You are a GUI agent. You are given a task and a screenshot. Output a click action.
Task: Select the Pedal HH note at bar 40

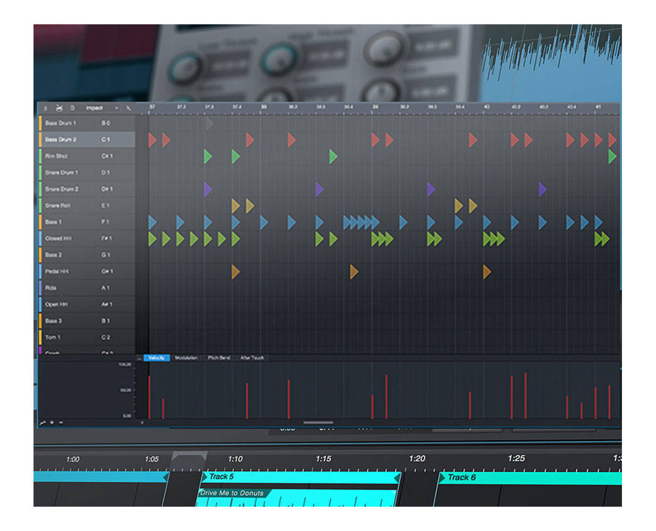pyautogui.click(x=486, y=272)
